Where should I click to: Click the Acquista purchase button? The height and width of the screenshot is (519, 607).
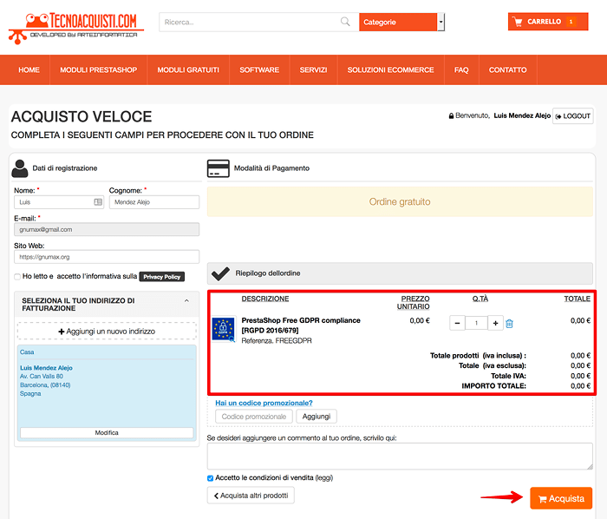[x=561, y=498]
